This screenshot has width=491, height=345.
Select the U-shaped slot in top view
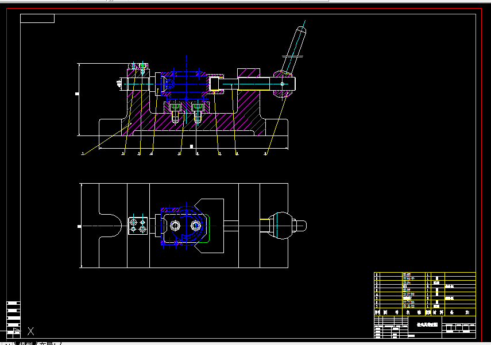pos(110,226)
